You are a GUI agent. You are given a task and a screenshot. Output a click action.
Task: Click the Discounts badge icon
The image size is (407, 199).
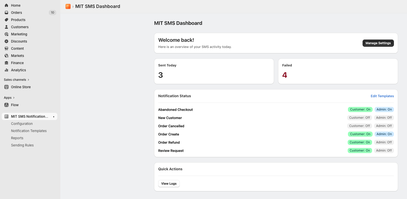(x=6, y=41)
